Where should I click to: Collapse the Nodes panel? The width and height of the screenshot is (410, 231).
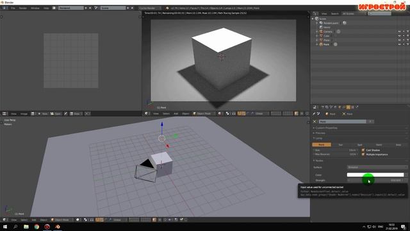click(x=318, y=161)
